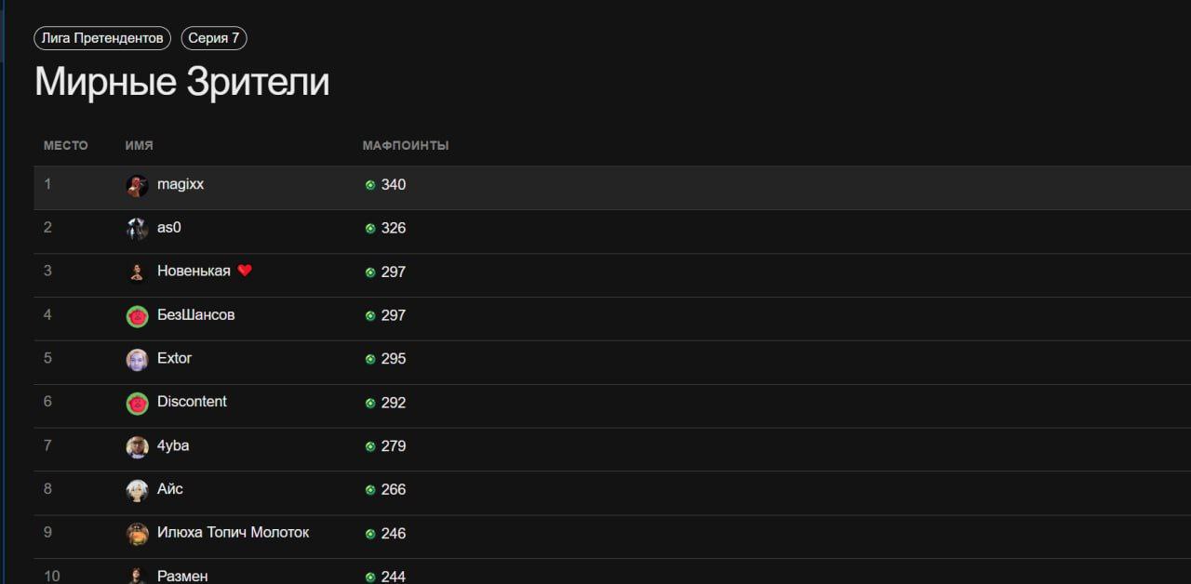Image resolution: width=1191 pixels, height=584 pixels.
Task: Open the Илюха Топич Молоток profile
Action: (x=234, y=532)
